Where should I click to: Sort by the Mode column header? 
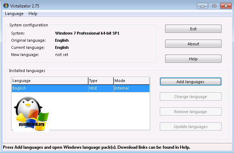[x=132, y=81]
